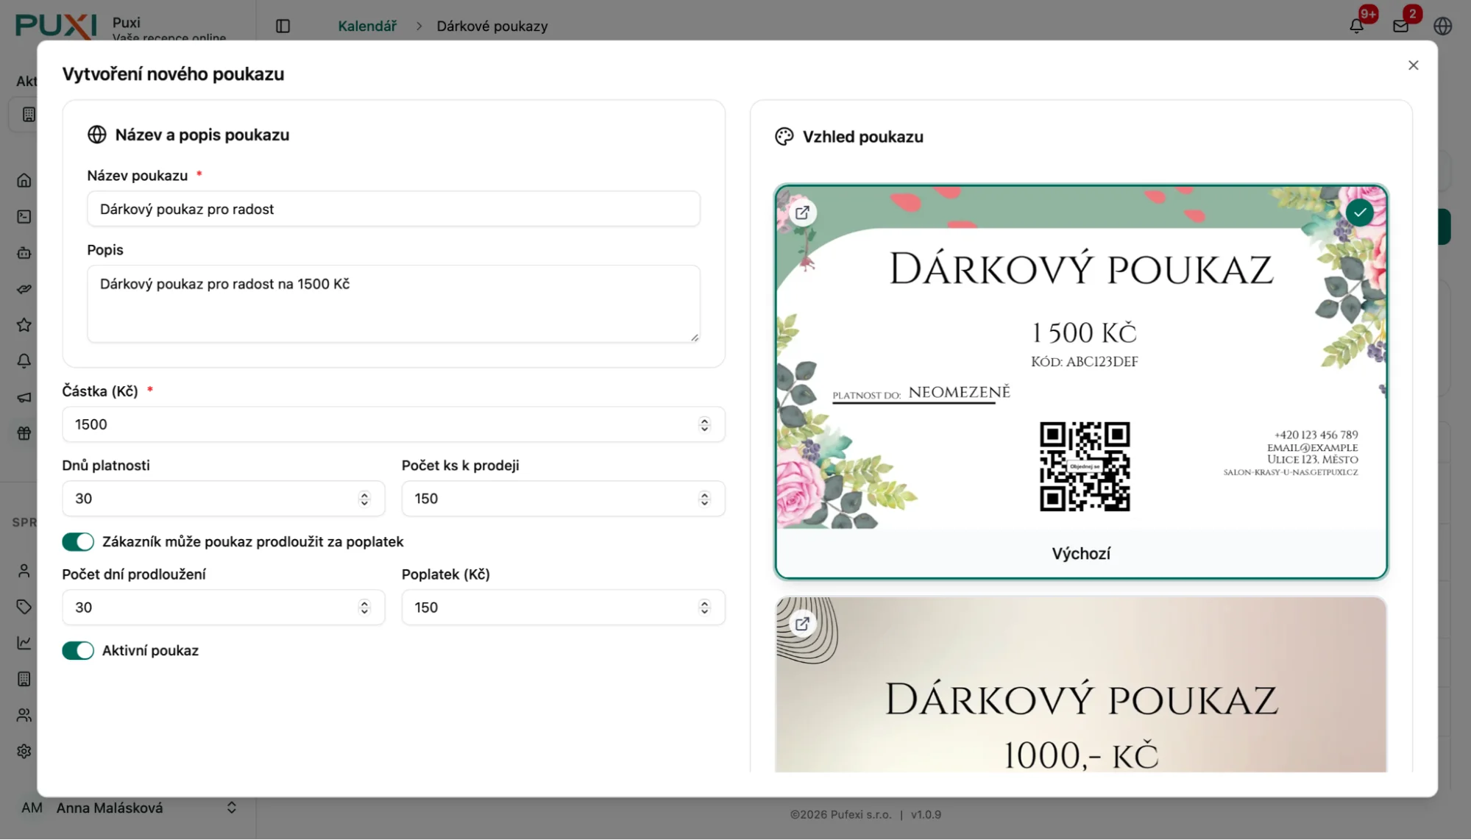1471x840 pixels.
Task: Click the Dnů platnosti stepper arrows
Action: [364, 499]
